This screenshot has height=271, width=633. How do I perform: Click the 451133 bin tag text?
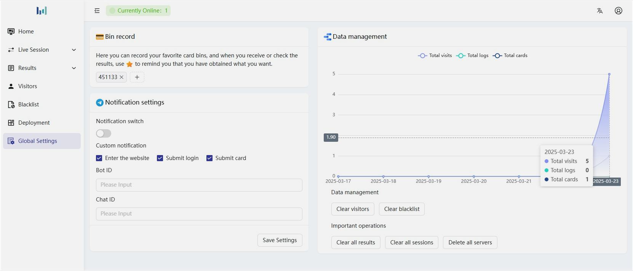coord(108,77)
